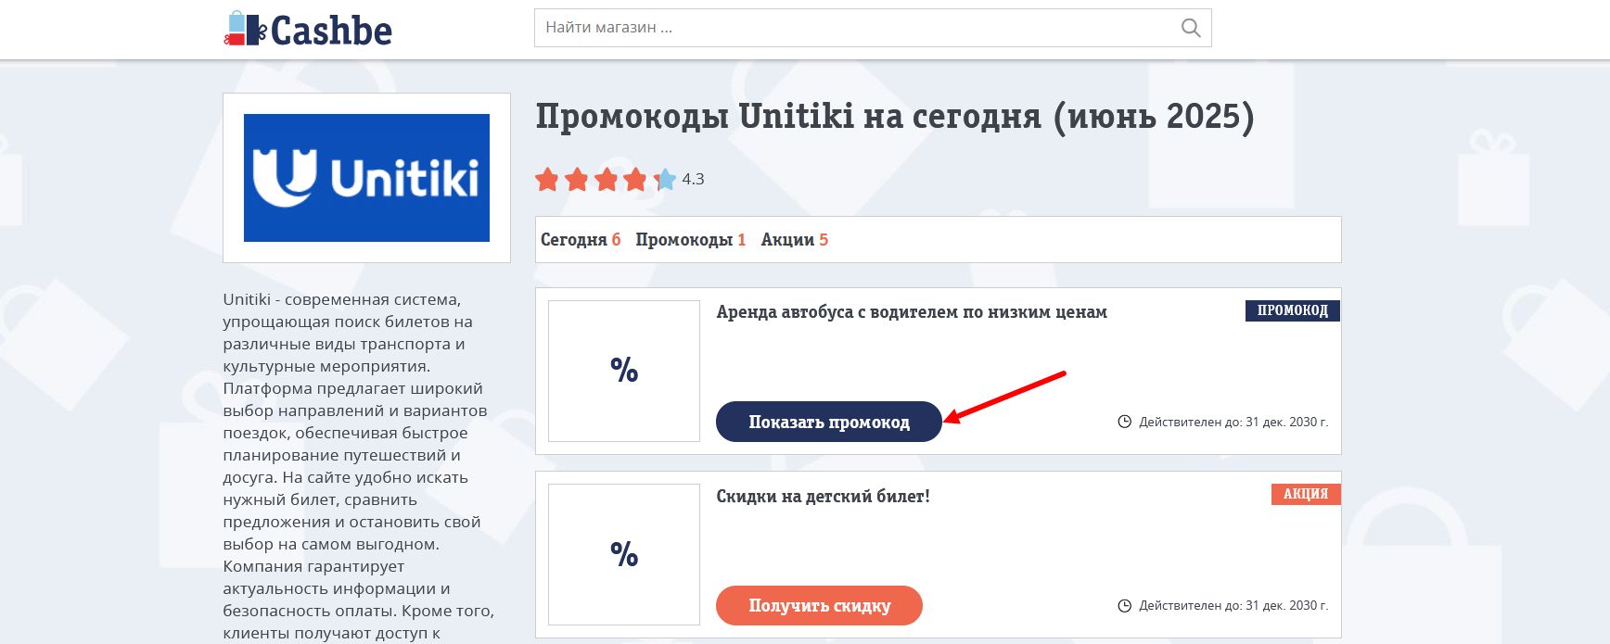Click clock icon in child ticket offer
1610x644 pixels.
(1125, 605)
